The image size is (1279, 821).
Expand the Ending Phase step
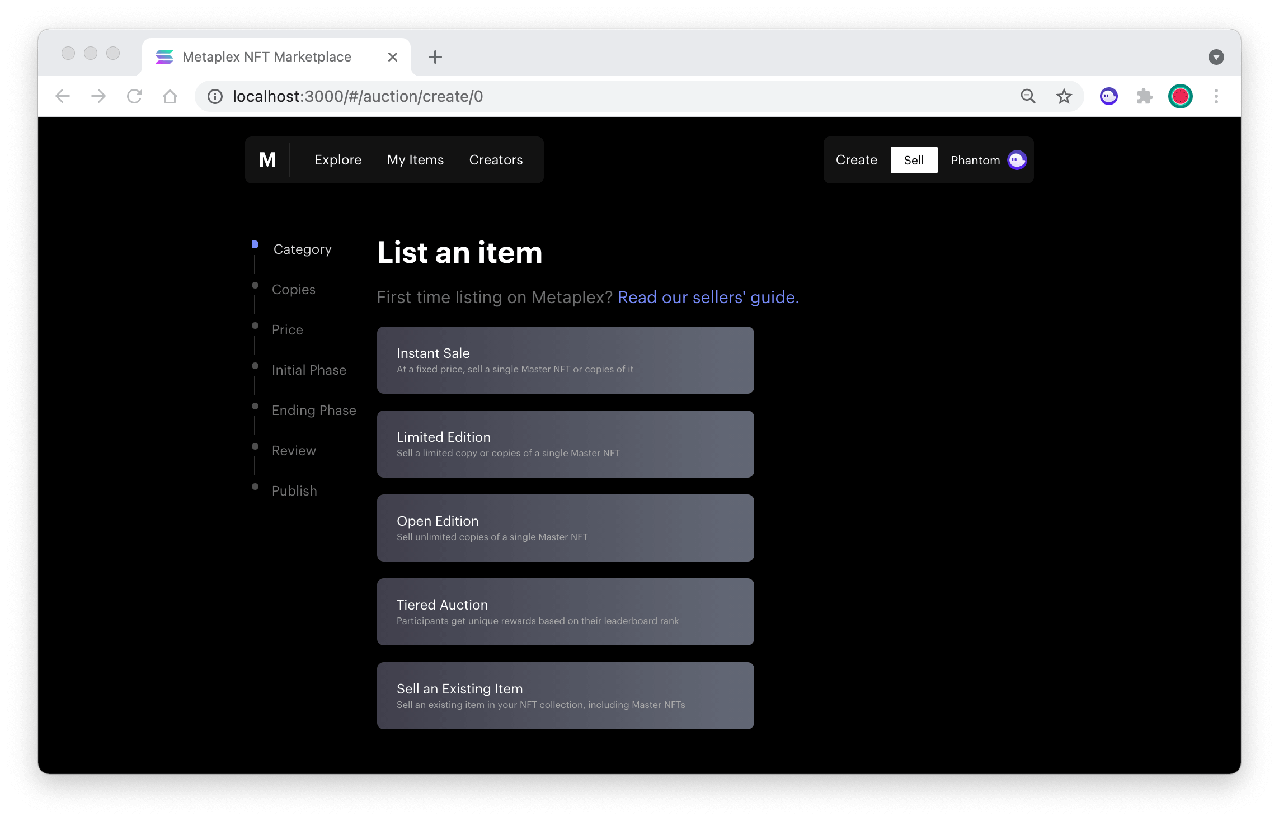tap(314, 410)
